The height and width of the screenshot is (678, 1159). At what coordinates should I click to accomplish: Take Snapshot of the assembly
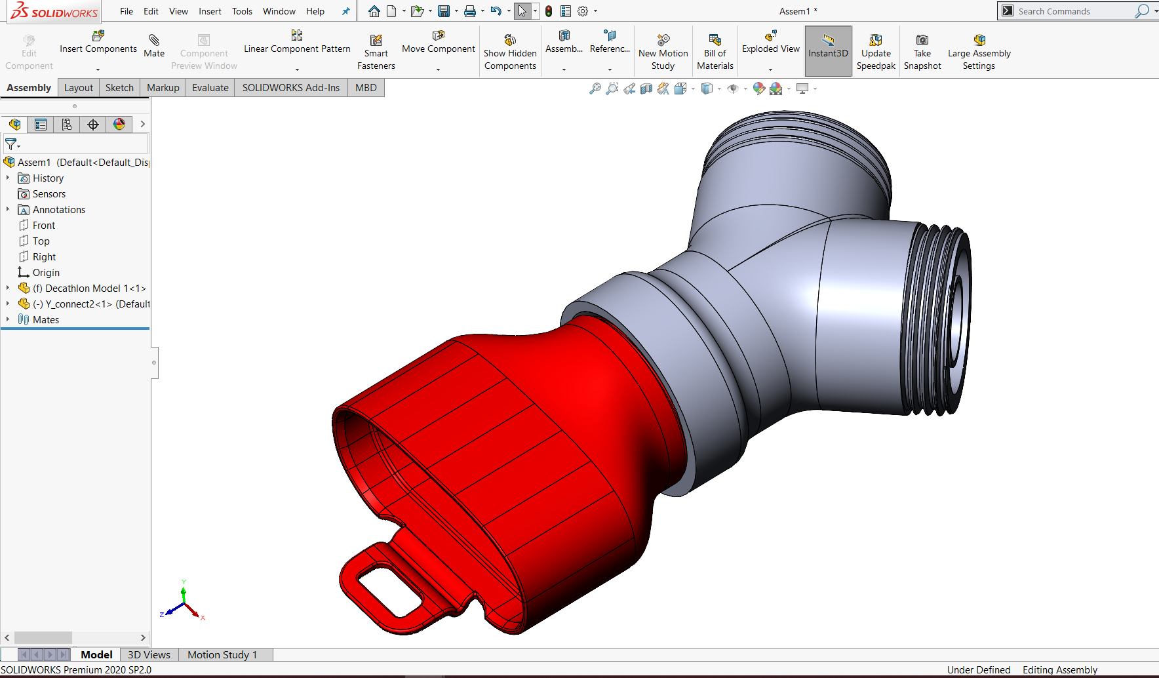pos(922,52)
